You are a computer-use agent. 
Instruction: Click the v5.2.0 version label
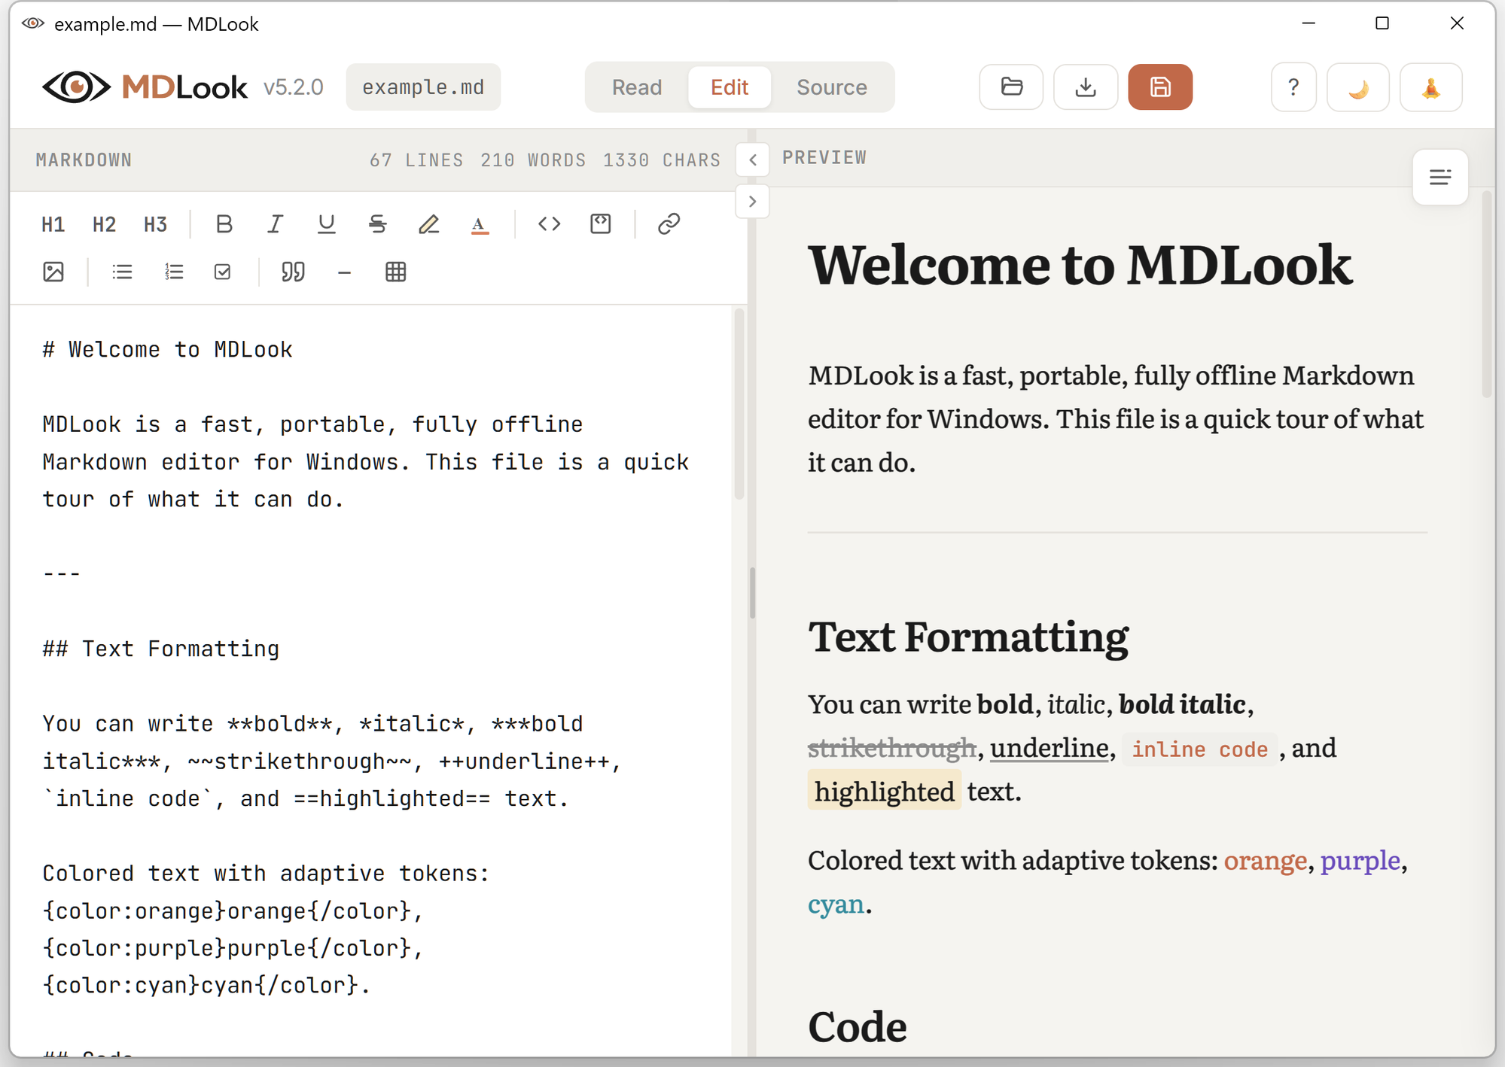click(x=293, y=87)
